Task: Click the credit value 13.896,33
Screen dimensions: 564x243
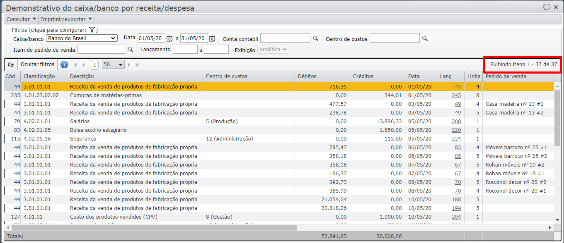Action: (x=389, y=121)
